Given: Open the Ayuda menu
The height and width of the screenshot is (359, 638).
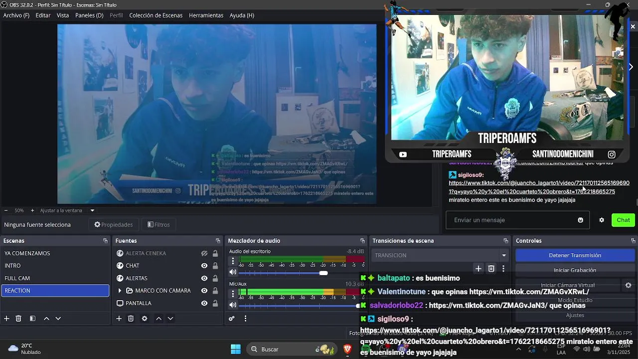Looking at the screenshot, I should click(x=242, y=15).
